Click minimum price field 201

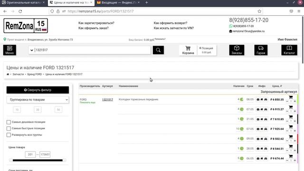(30, 154)
